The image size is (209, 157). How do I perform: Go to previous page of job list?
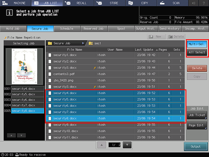click(x=101, y=145)
